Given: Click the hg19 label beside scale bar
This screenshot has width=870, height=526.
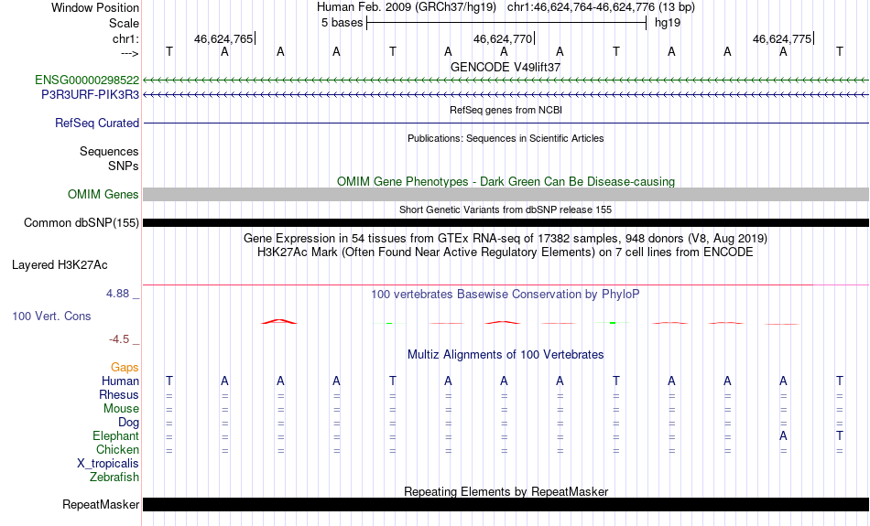Looking at the screenshot, I should (668, 23).
